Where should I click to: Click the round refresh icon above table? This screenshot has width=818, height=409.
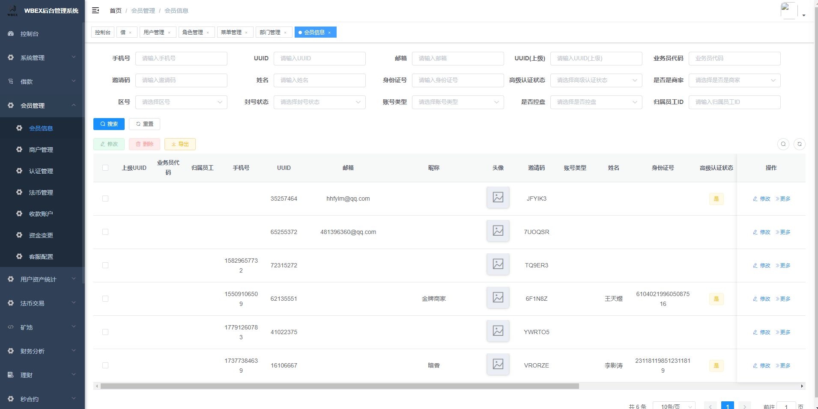click(x=799, y=144)
